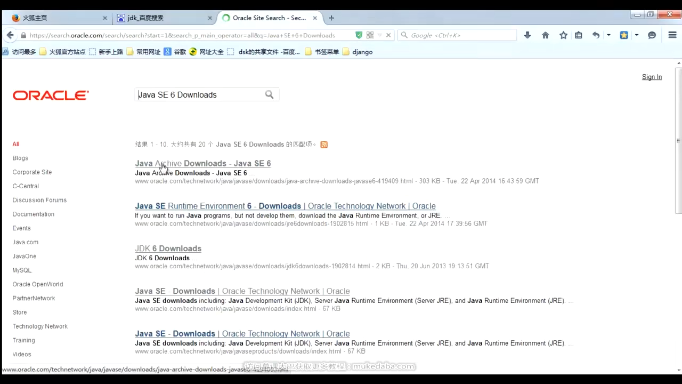Open 书签菜单 bookmark folder
The height and width of the screenshot is (384, 682).
click(x=322, y=52)
